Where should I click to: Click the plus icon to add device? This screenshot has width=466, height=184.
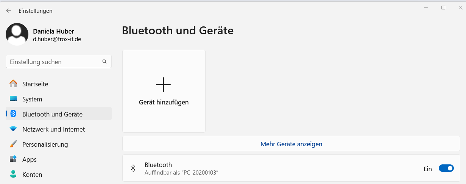point(163,85)
